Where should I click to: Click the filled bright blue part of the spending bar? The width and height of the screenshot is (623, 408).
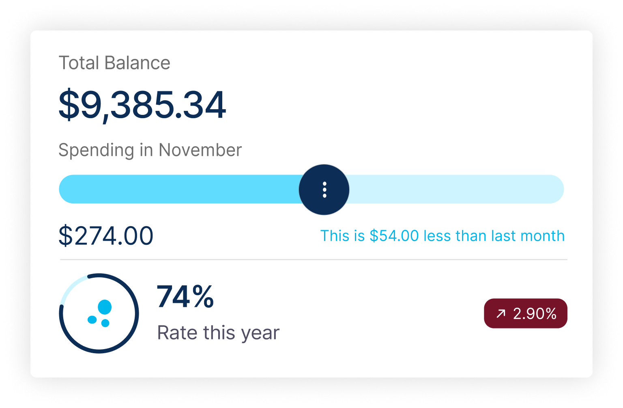pos(178,189)
